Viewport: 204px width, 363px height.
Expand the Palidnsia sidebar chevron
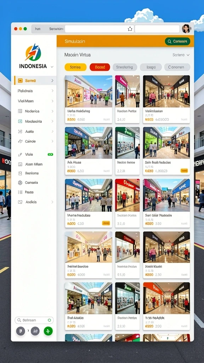coord(52,91)
